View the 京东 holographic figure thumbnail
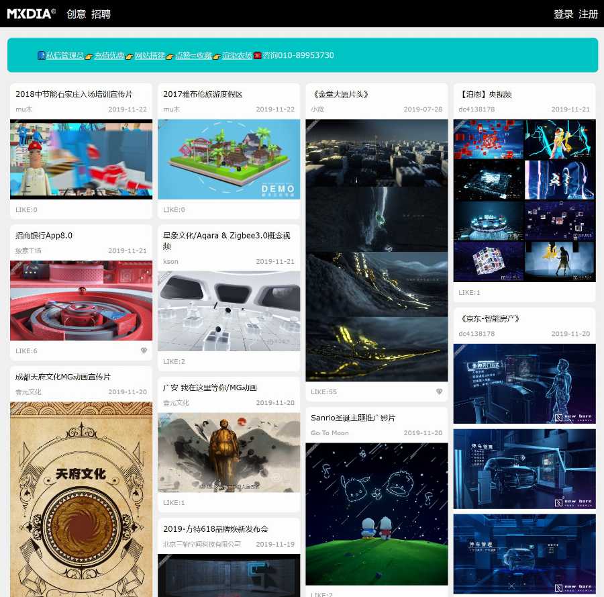The width and height of the screenshot is (604, 597). (x=525, y=384)
